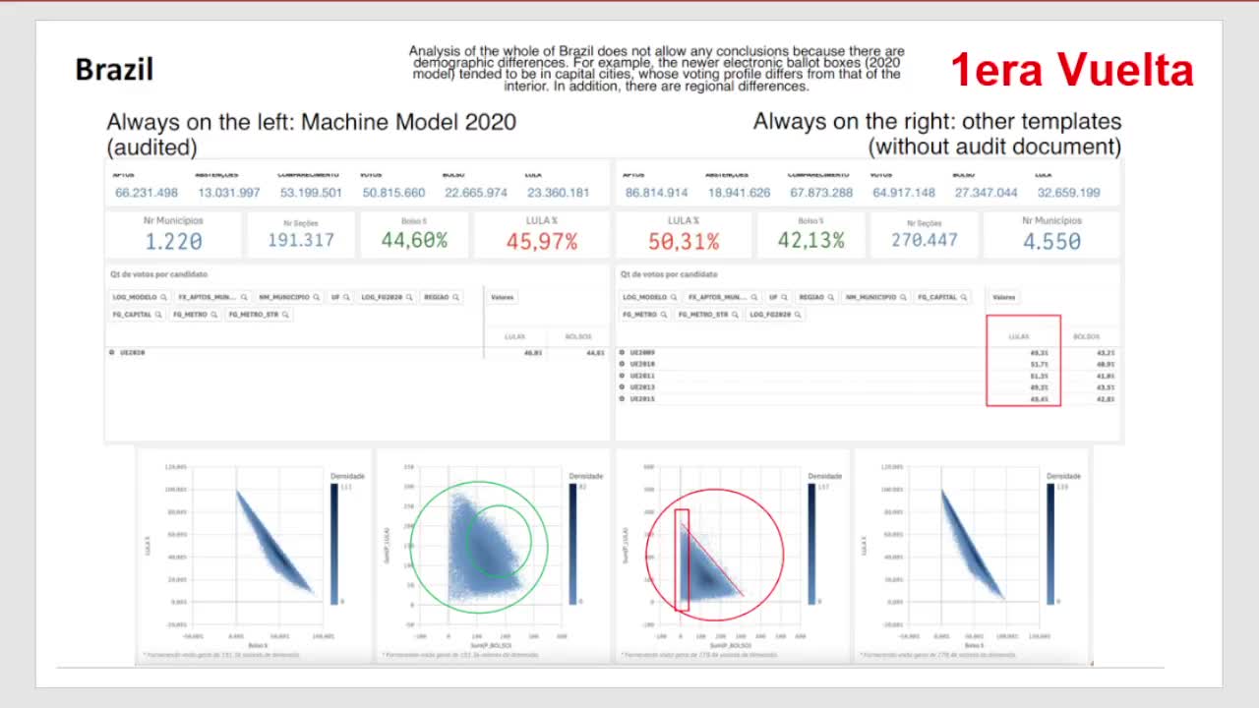Expand the UE2010 row
Screen dimensions: 1259x708
click(x=622, y=364)
